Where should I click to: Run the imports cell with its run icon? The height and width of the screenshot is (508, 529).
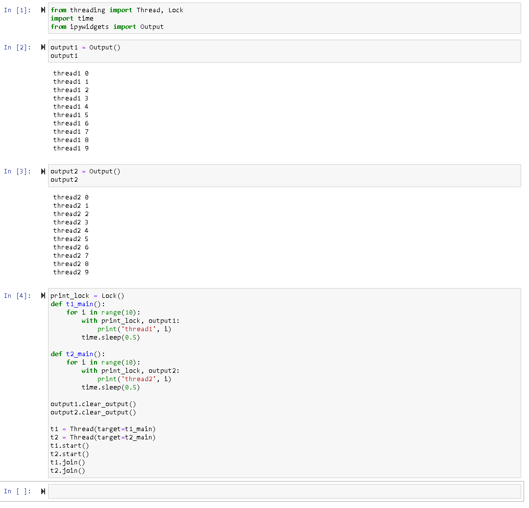43,10
